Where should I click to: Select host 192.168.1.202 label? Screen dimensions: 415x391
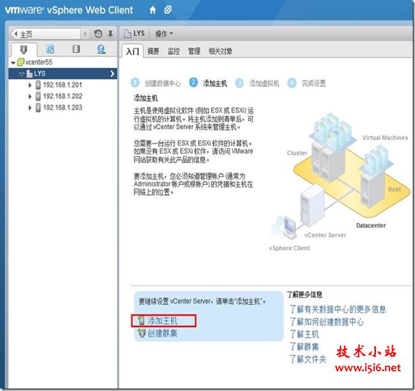point(63,96)
